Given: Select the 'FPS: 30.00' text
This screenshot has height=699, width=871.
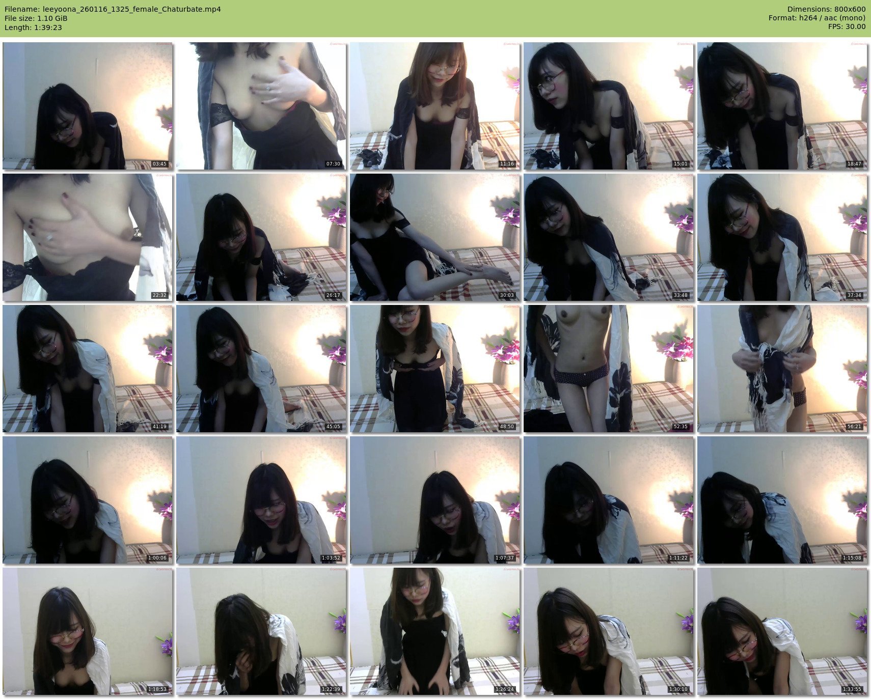Looking at the screenshot, I should pos(847,27).
